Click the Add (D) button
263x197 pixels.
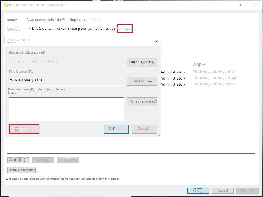coord(18,160)
